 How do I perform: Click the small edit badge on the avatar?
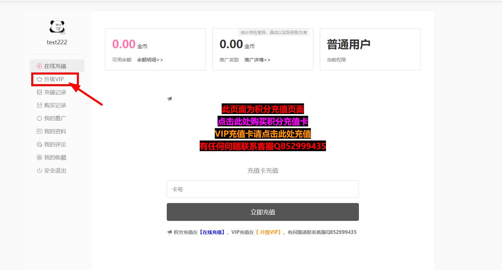click(63, 32)
